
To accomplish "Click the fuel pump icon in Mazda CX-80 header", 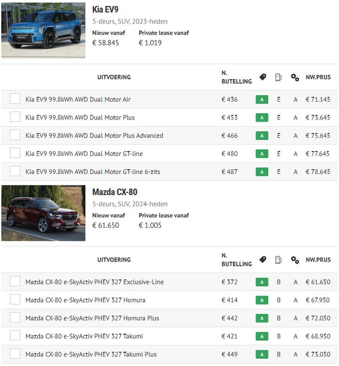I will click(x=278, y=260).
